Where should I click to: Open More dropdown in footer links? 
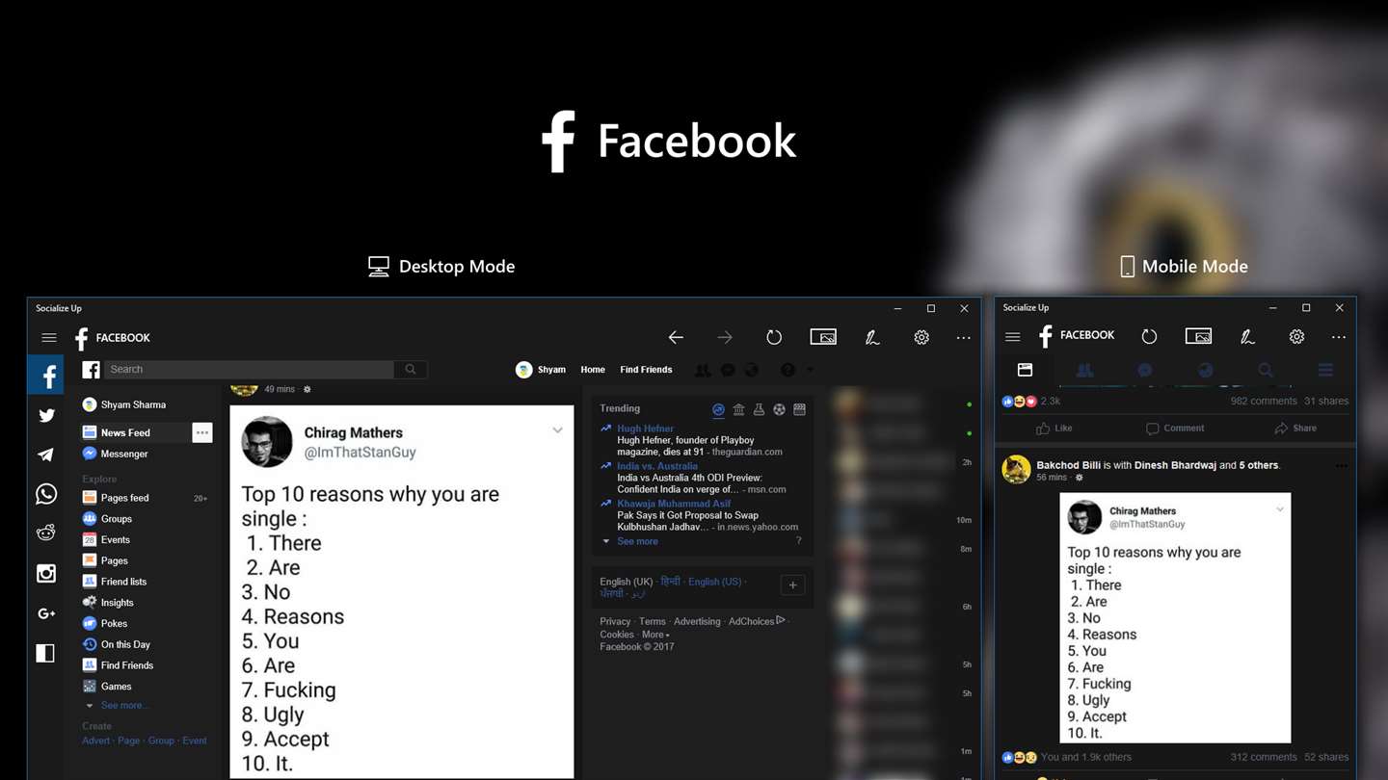coord(655,635)
